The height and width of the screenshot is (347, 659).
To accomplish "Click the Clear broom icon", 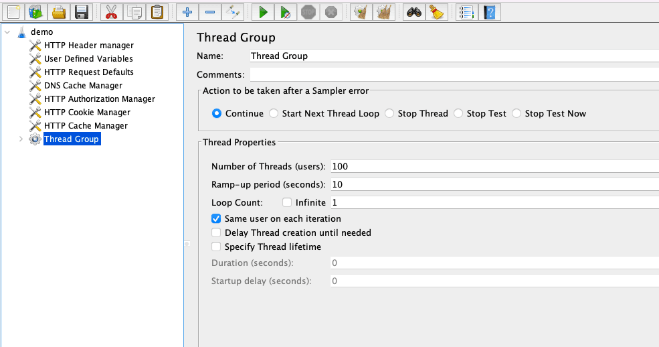I will pyautogui.click(x=361, y=12).
